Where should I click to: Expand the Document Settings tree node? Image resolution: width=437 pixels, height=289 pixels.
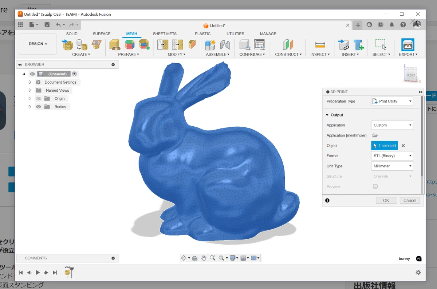(30, 82)
